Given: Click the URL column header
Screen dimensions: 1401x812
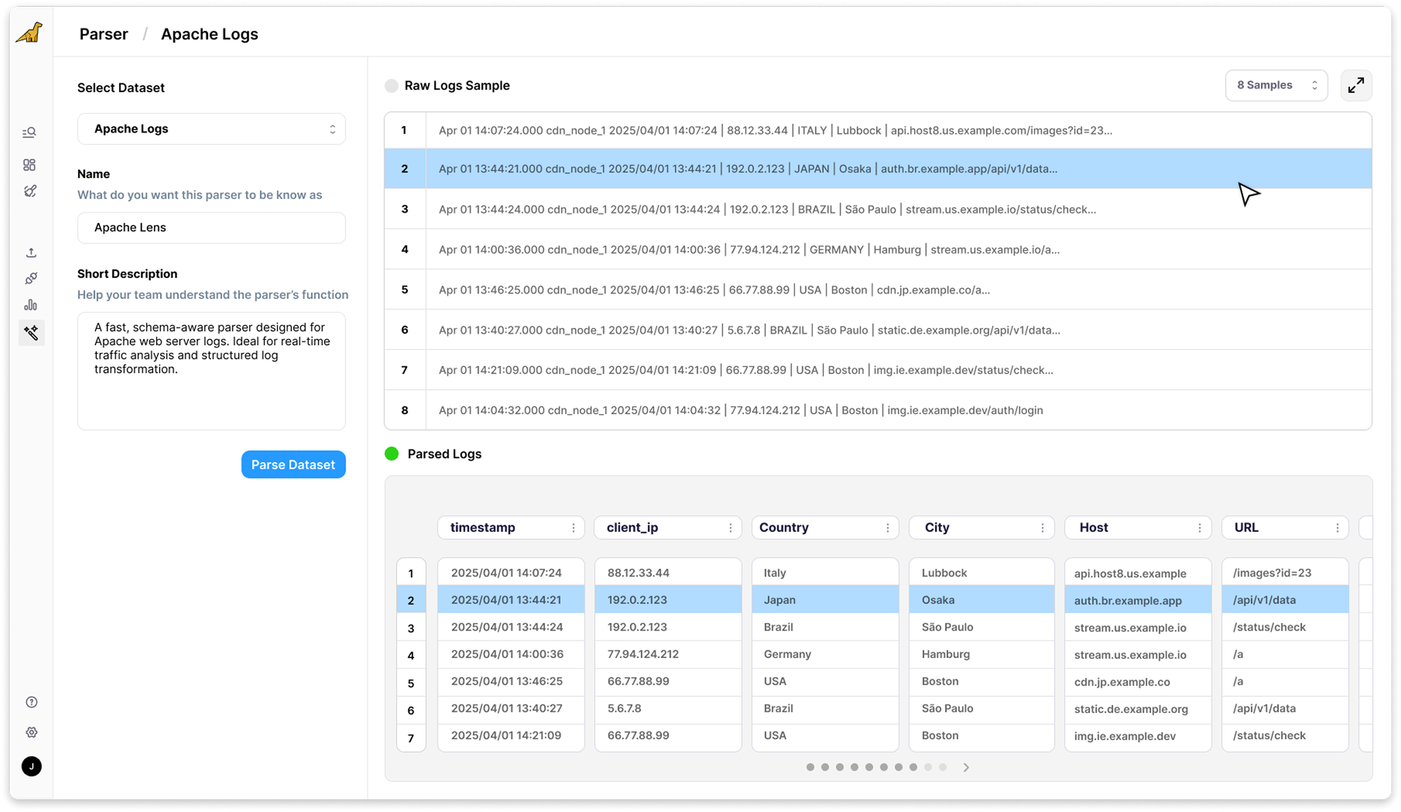Looking at the screenshot, I should [1285, 527].
